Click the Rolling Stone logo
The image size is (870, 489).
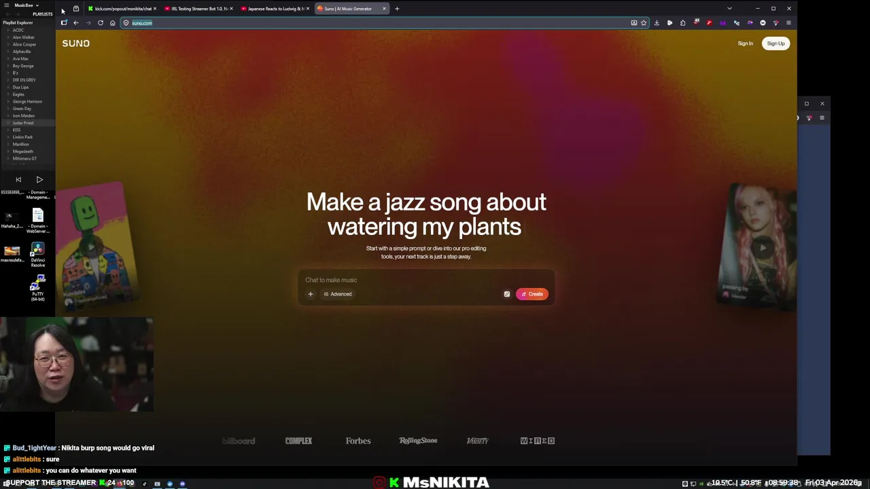pos(418,441)
